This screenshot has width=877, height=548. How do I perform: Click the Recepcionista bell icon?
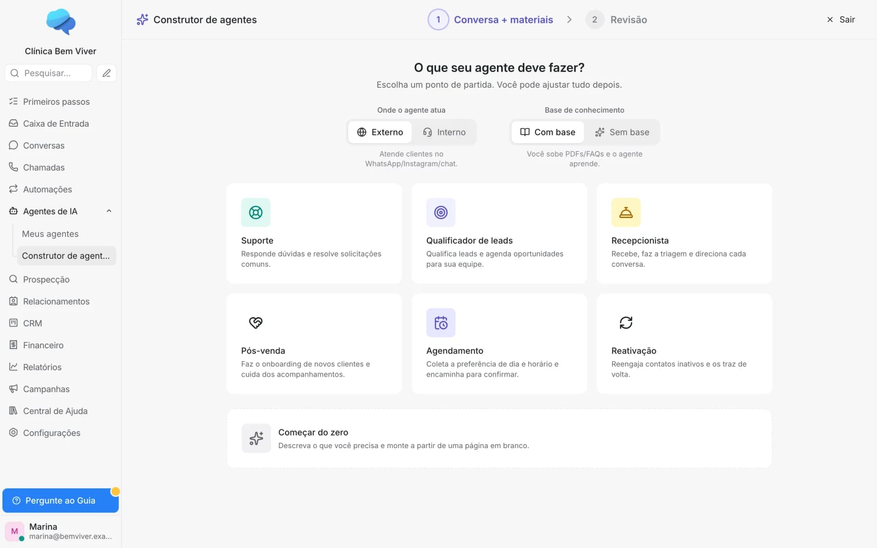[x=626, y=212]
